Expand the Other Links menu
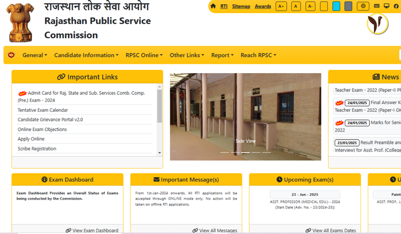 pyautogui.click(x=187, y=55)
